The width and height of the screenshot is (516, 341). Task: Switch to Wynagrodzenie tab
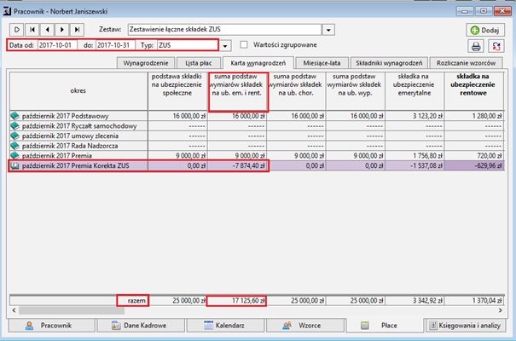(146, 63)
